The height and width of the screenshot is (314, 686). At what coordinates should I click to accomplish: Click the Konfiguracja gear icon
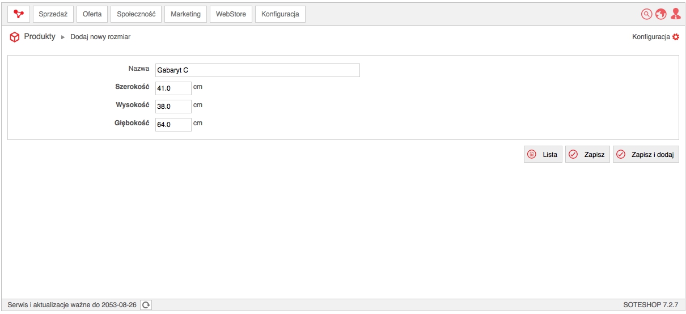click(x=676, y=37)
